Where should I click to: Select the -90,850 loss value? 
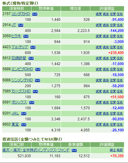point(118,119)
